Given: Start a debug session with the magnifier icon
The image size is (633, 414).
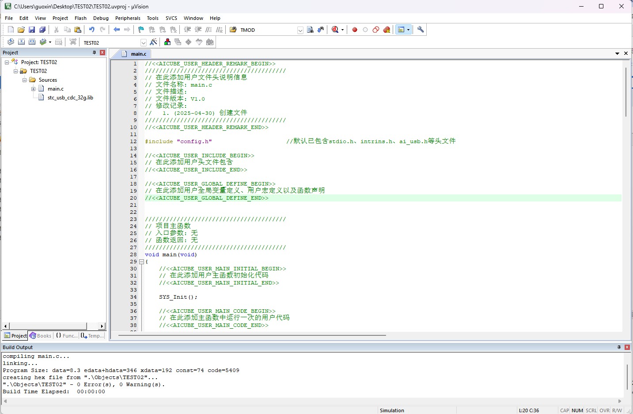Looking at the screenshot, I should pyautogui.click(x=335, y=30).
